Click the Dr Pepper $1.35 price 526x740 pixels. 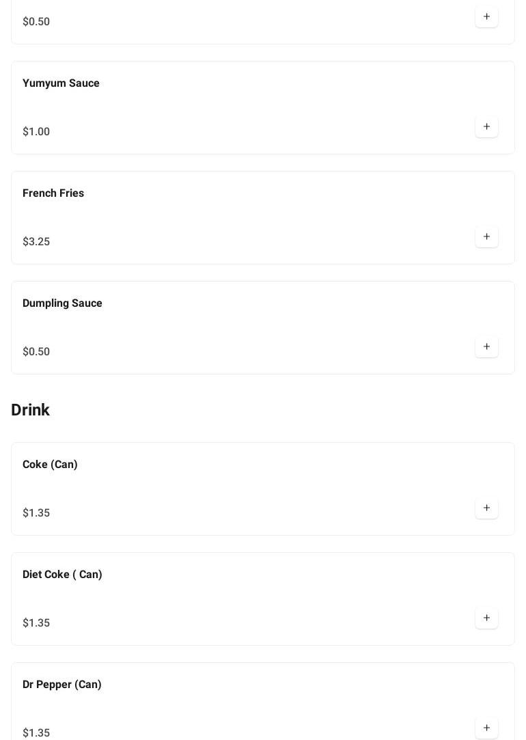pos(36,733)
